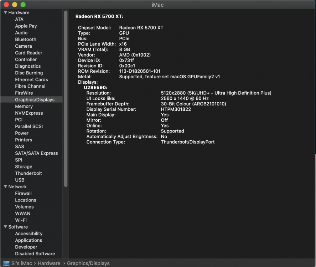The image size is (316, 267).
Task: Click the sidebar vertical scrollbar
Action: pos(66,99)
